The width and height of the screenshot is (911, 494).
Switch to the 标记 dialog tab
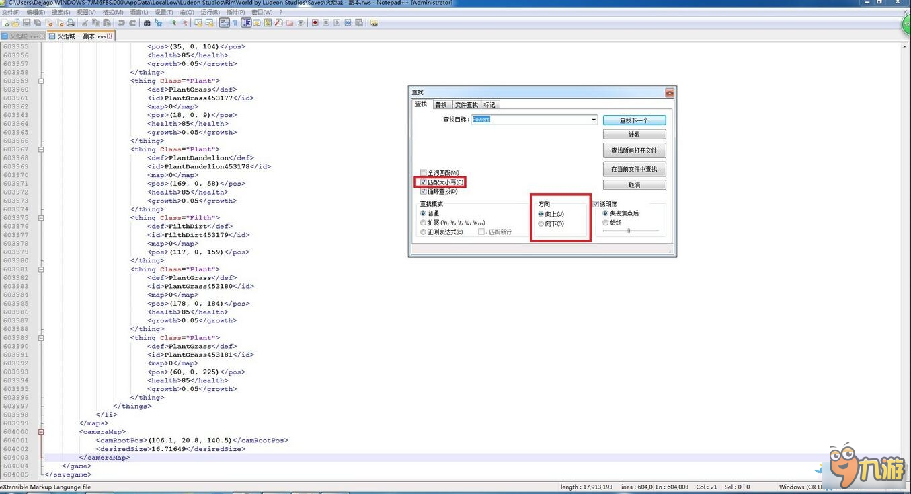489,105
